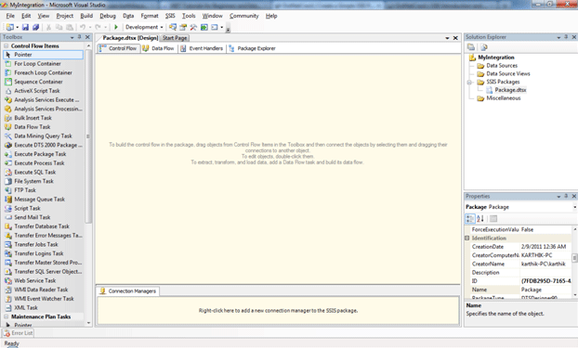Open the Error List panel tab
Image resolution: width=578 pixels, height=348 pixels.
(18, 333)
